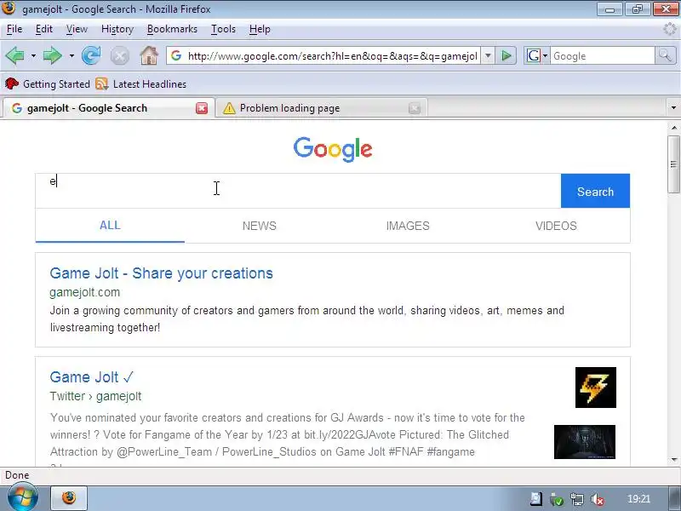Open the Windows Start orb
The width and height of the screenshot is (681, 511).
coord(21,498)
